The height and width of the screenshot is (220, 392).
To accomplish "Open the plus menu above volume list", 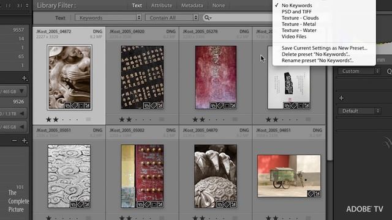I will pos(24,78).
